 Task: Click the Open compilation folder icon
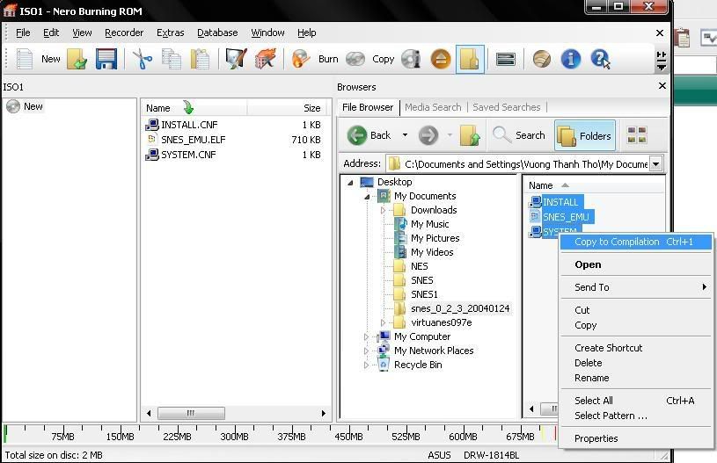click(77, 59)
